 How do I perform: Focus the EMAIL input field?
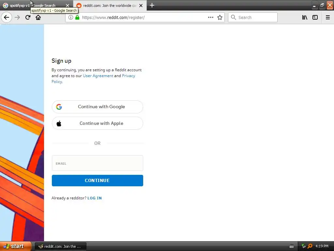coord(97,163)
